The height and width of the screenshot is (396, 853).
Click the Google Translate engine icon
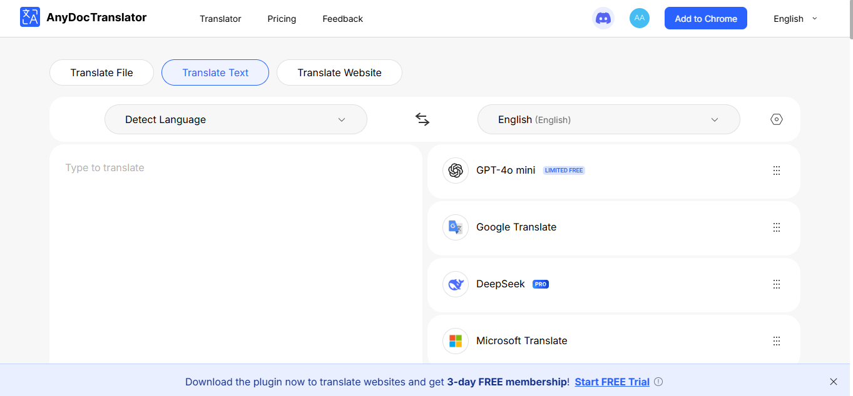(x=456, y=227)
